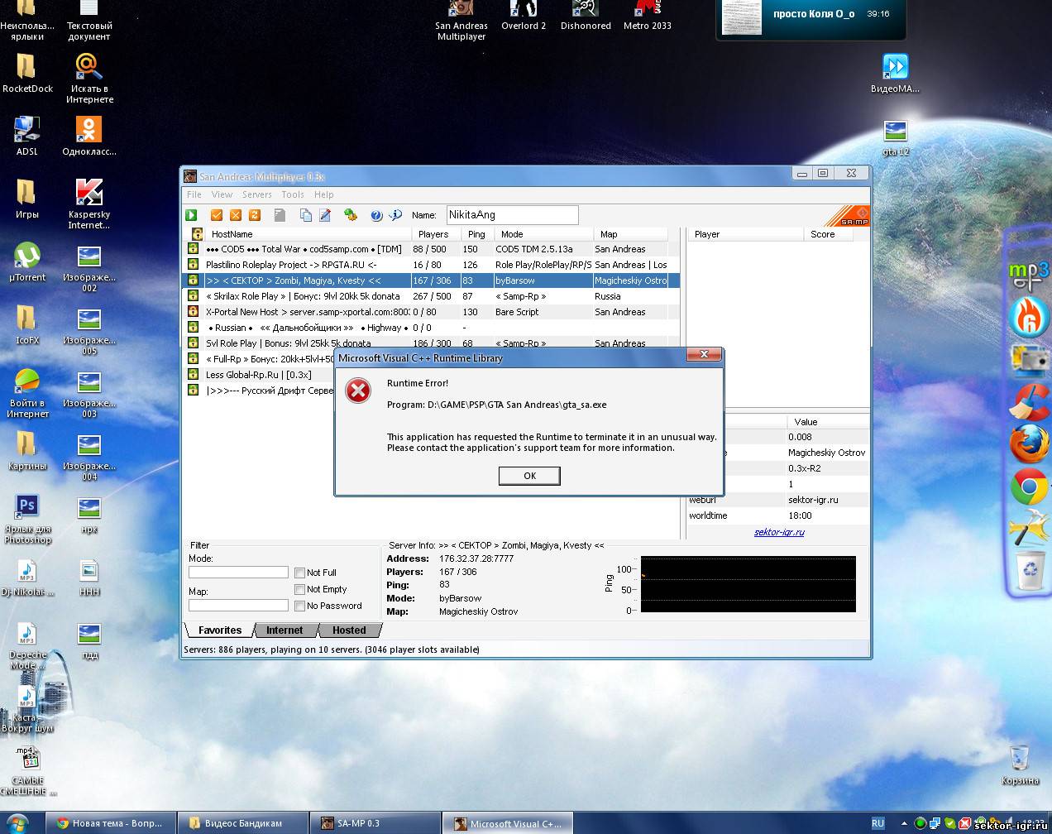Click the Chrome icon in the side dock
Image resolution: width=1052 pixels, height=834 pixels.
[x=1029, y=487]
